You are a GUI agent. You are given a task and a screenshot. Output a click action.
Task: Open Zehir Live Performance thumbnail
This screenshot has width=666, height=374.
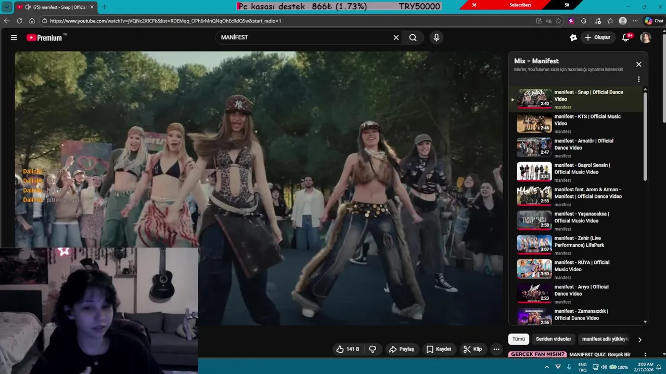pyautogui.click(x=534, y=244)
